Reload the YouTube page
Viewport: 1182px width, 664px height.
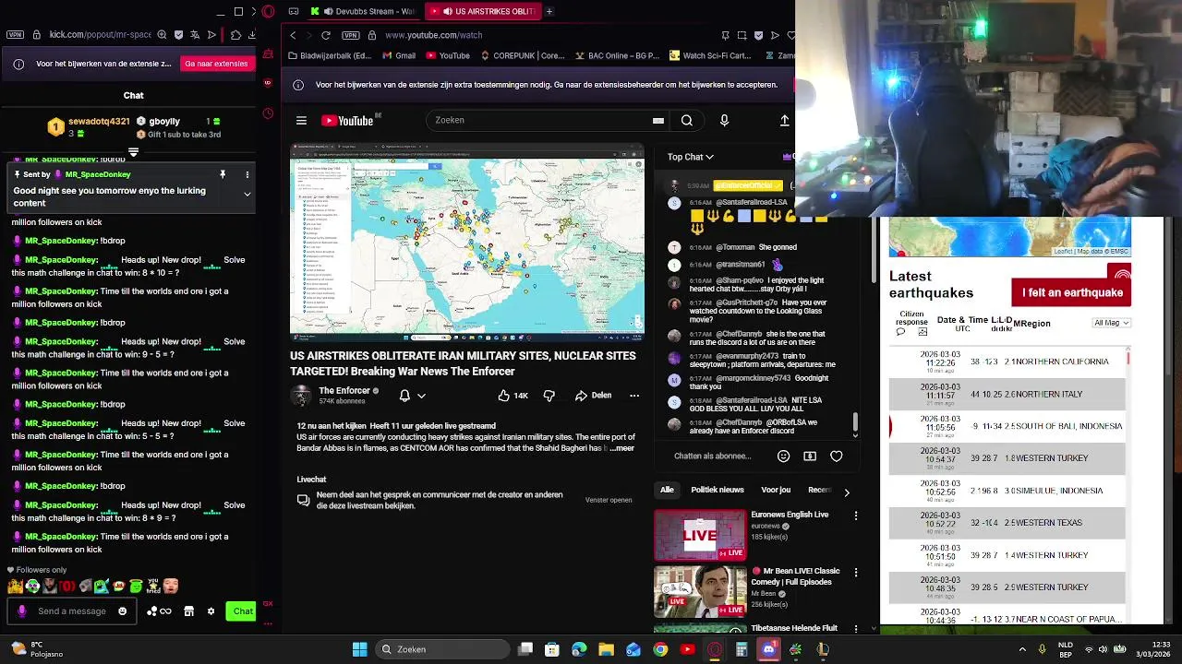[325, 35]
